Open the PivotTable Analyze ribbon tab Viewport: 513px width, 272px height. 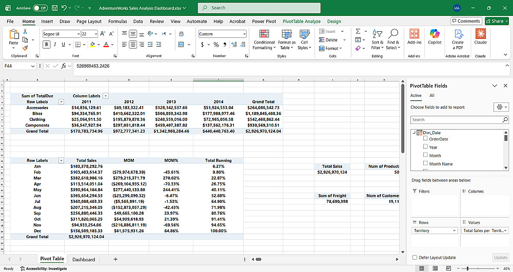tap(302, 21)
